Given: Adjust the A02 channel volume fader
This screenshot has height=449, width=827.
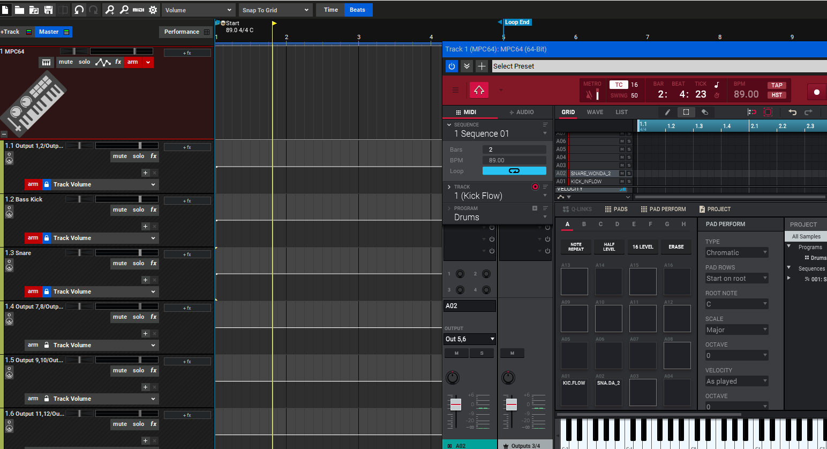Looking at the screenshot, I should [x=456, y=404].
